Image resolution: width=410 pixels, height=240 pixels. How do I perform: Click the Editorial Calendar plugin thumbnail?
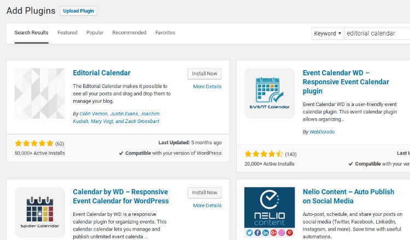40,93
